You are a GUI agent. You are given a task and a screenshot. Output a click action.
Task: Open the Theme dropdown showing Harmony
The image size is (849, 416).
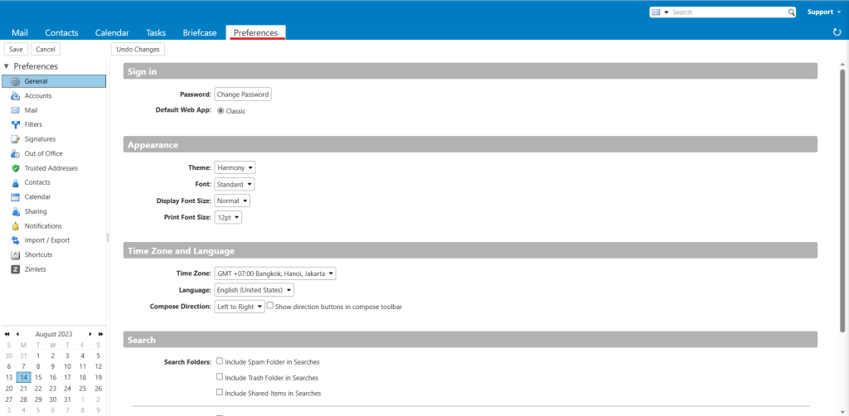point(235,167)
